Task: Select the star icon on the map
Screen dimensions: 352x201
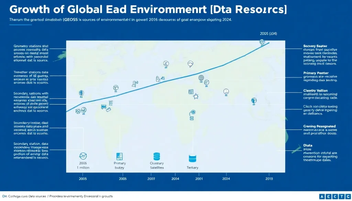Action: coord(196,97)
